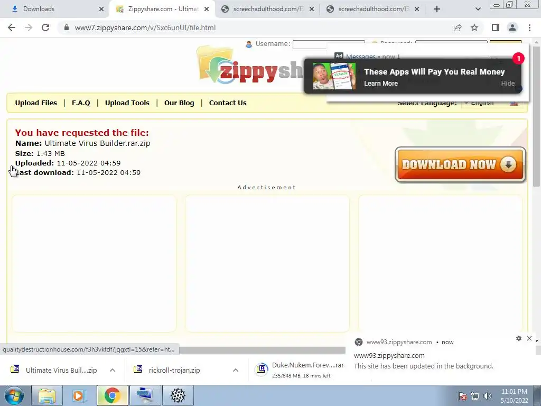Open notification settings gear icon
The image size is (541, 406).
click(x=519, y=338)
